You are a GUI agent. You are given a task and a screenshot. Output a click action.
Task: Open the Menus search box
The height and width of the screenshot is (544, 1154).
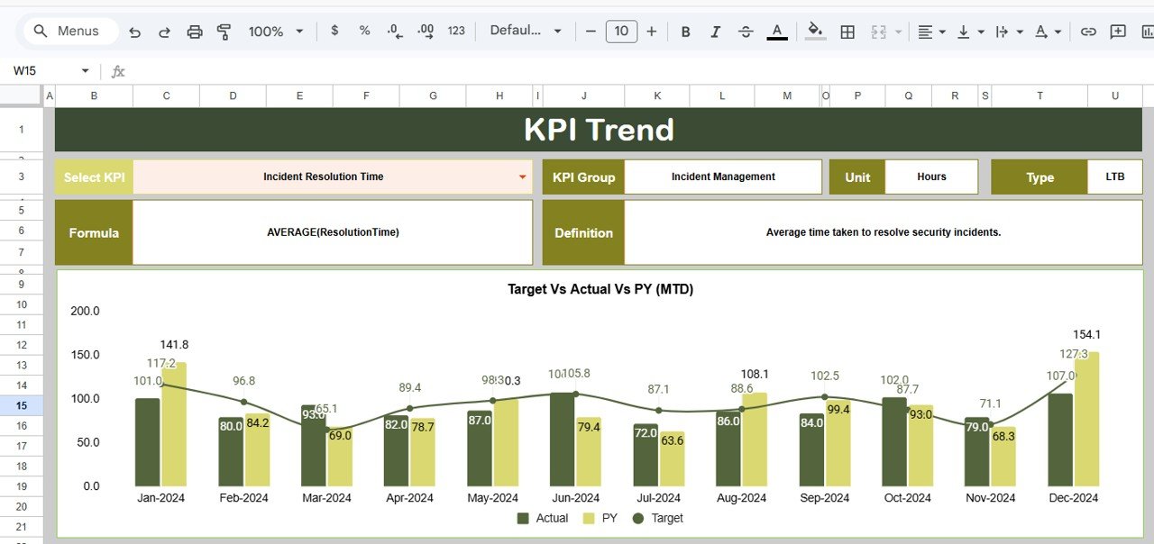click(70, 31)
